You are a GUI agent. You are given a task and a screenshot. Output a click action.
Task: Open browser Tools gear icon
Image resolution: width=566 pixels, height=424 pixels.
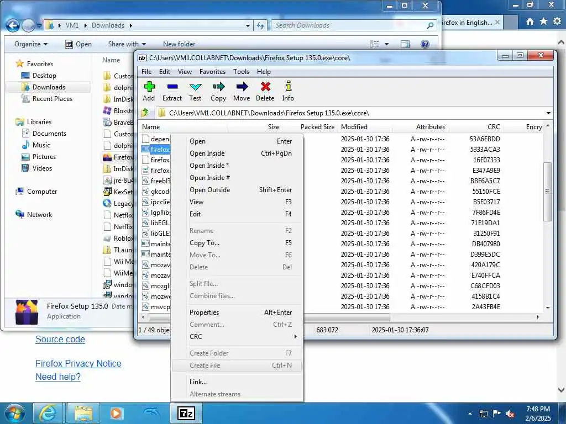pyautogui.click(x=557, y=22)
